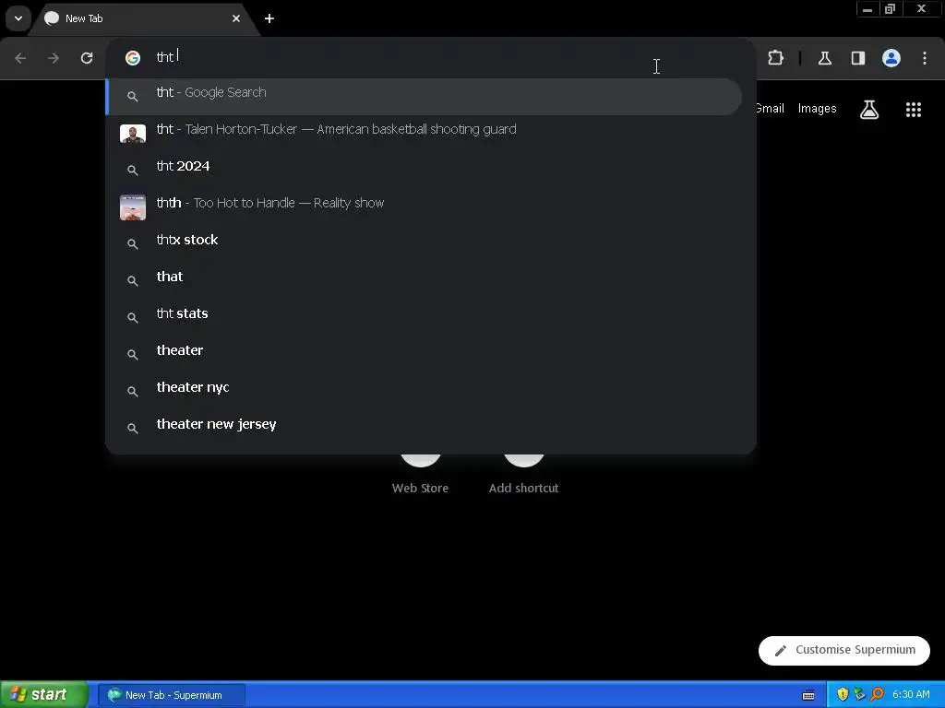
Task: Open a new tab with plus button
Action: (269, 18)
